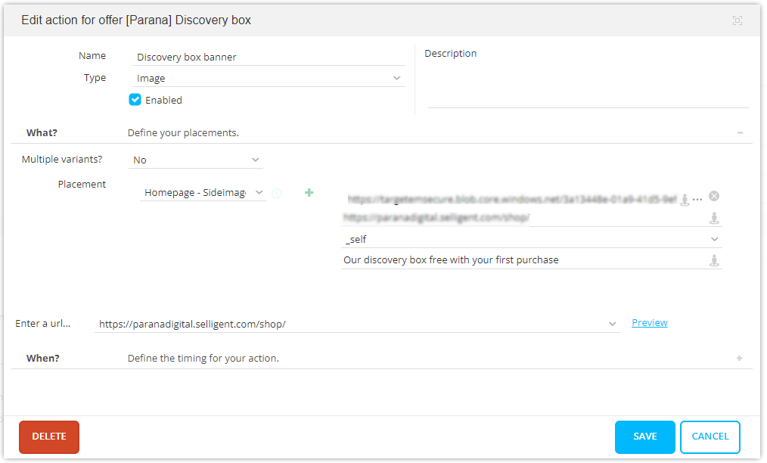The image size is (767, 463).
Task: Open the Type dropdown showing Image
Action: coord(269,78)
